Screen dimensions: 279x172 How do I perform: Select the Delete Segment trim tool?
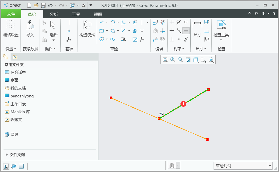point(163,22)
